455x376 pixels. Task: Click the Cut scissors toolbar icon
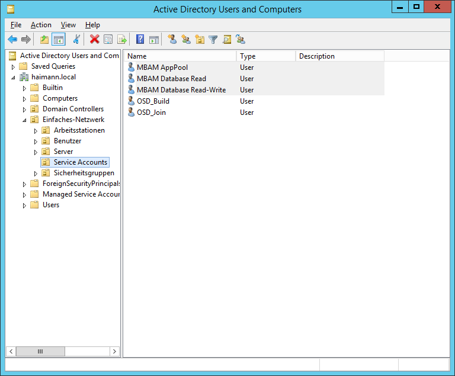tap(76, 39)
